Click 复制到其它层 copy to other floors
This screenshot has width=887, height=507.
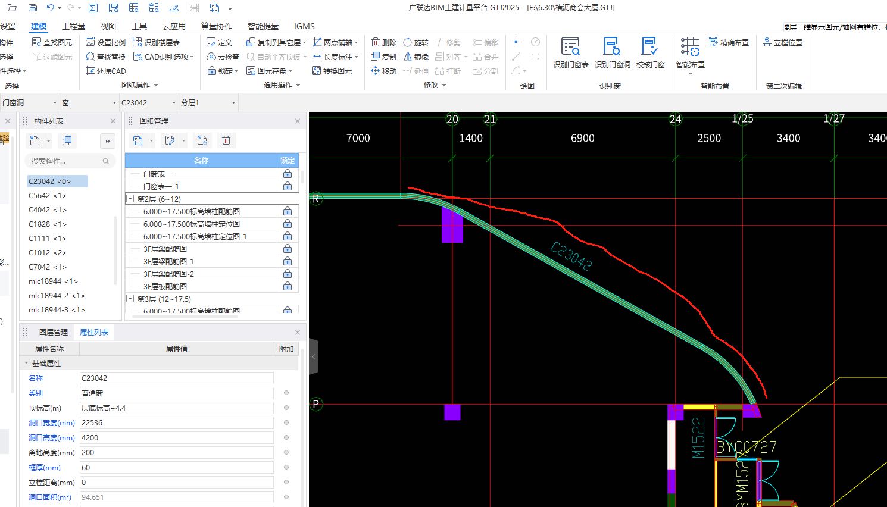(x=276, y=42)
